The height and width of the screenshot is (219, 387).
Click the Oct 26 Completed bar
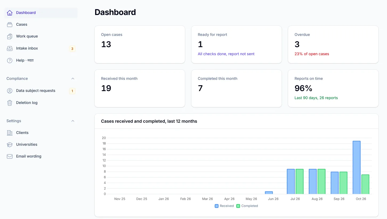point(365,184)
